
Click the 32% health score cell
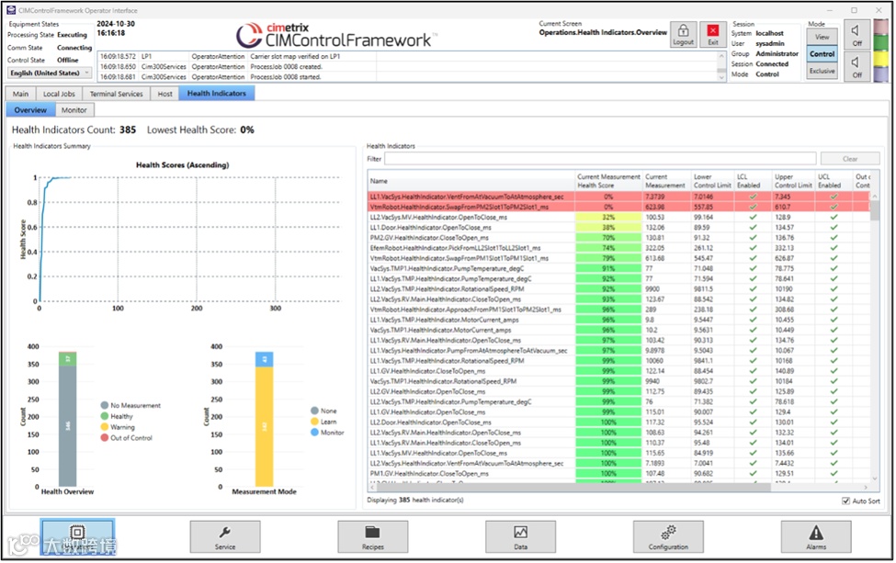coord(608,218)
